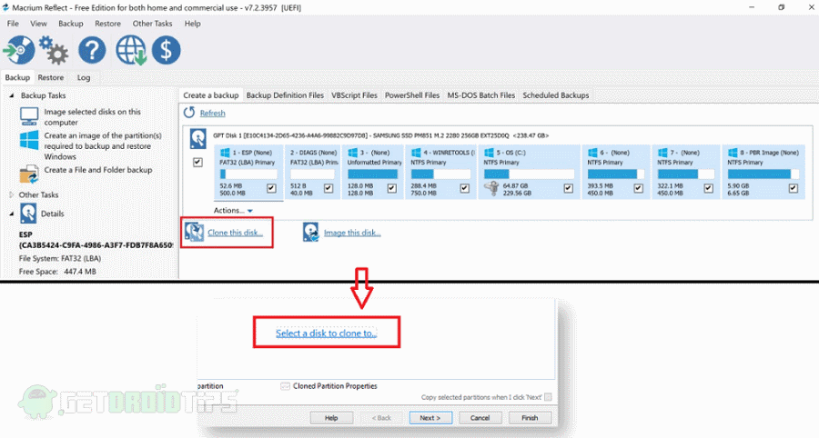Viewport: 819px width, 438px height.
Task: Open the Restore menu
Action: point(107,24)
